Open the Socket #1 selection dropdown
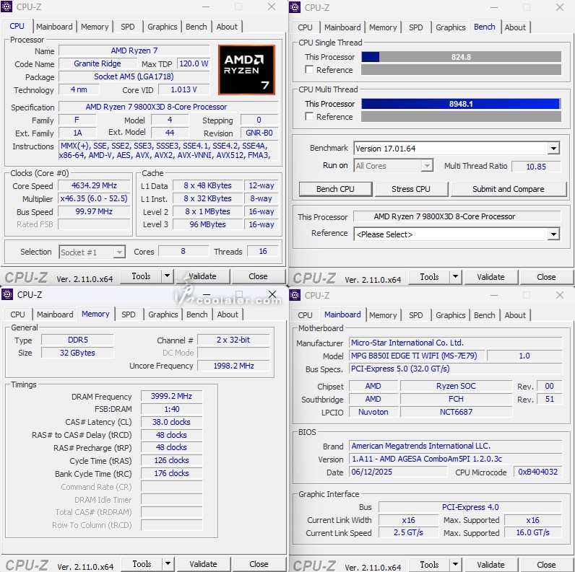 point(118,252)
